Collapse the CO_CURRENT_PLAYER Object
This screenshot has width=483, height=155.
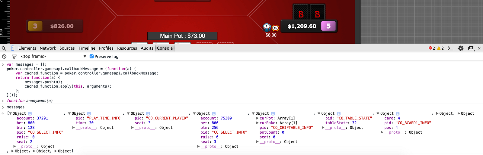pyautogui.click(x=129, y=113)
